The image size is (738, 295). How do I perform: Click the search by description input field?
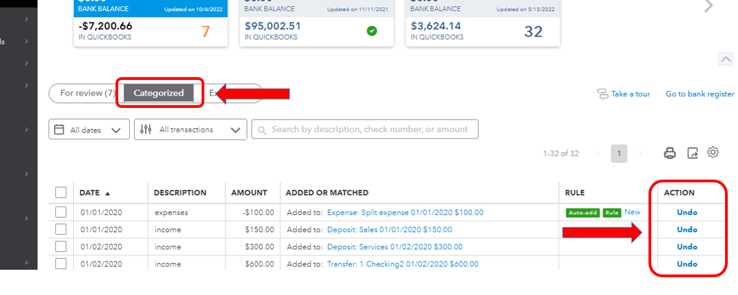pyautogui.click(x=365, y=129)
